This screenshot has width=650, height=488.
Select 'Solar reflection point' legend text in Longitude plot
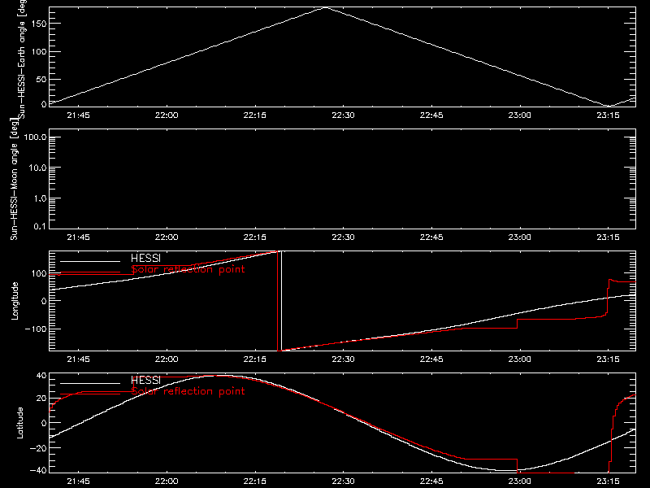(188, 269)
